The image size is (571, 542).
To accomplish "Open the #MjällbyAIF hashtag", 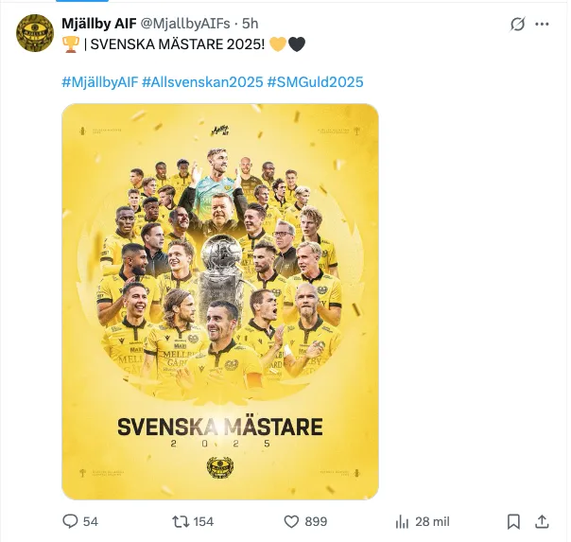I will click(100, 82).
